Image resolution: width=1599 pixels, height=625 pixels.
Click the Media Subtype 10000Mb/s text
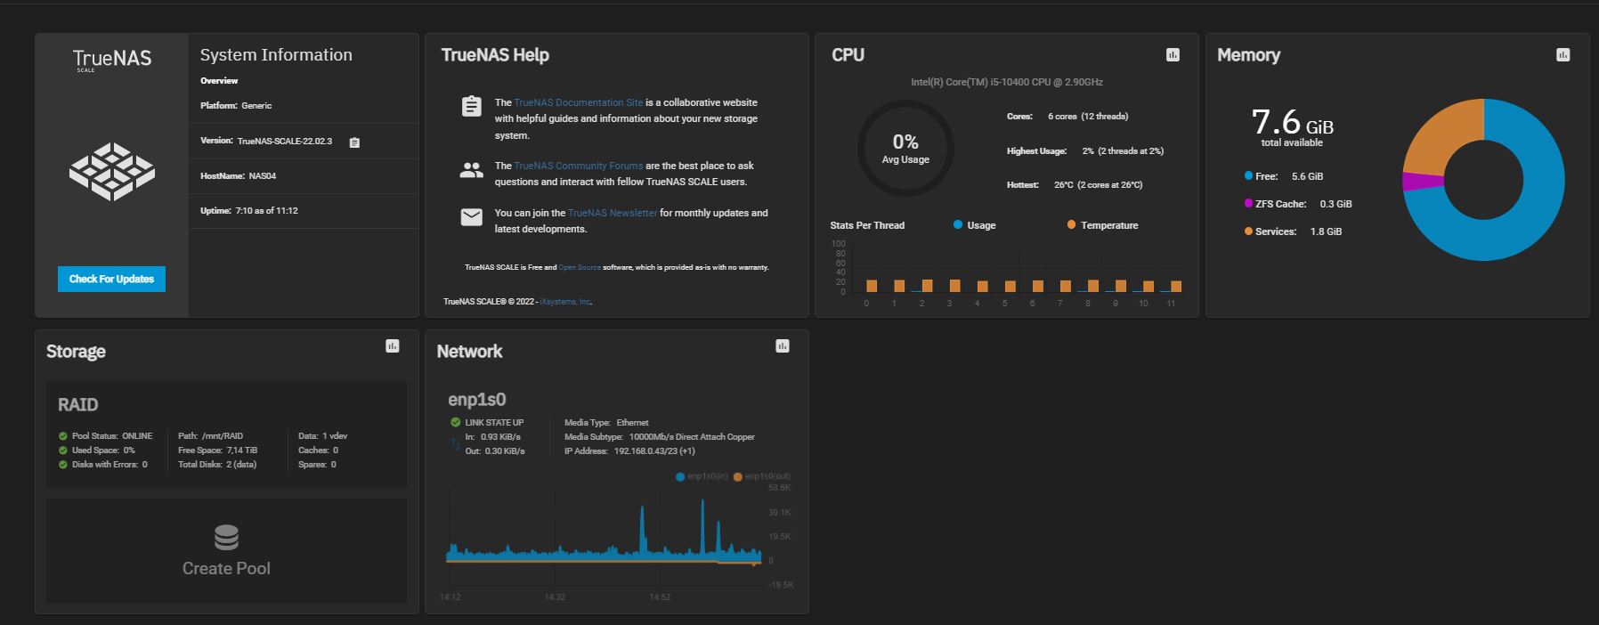point(660,437)
